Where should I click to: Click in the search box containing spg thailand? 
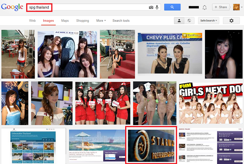(x=94, y=7)
